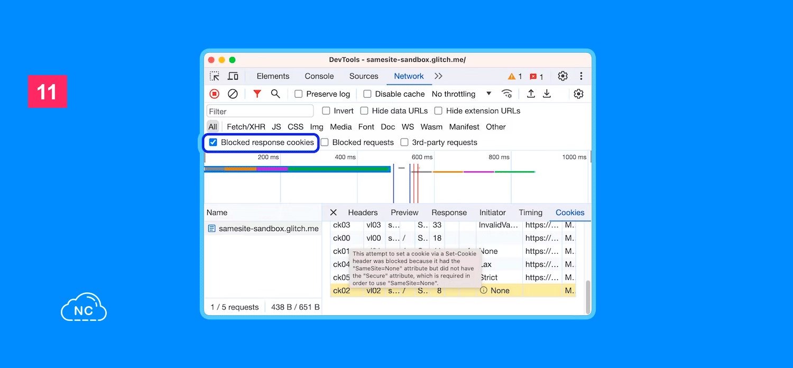
Task: Click the Filter text input field
Action: click(x=260, y=111)
